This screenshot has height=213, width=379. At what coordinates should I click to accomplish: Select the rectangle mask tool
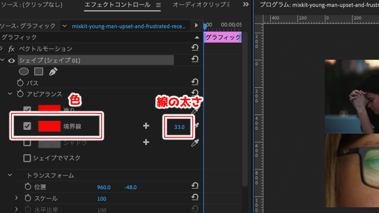pyautogui.click(x=39, y=71)
